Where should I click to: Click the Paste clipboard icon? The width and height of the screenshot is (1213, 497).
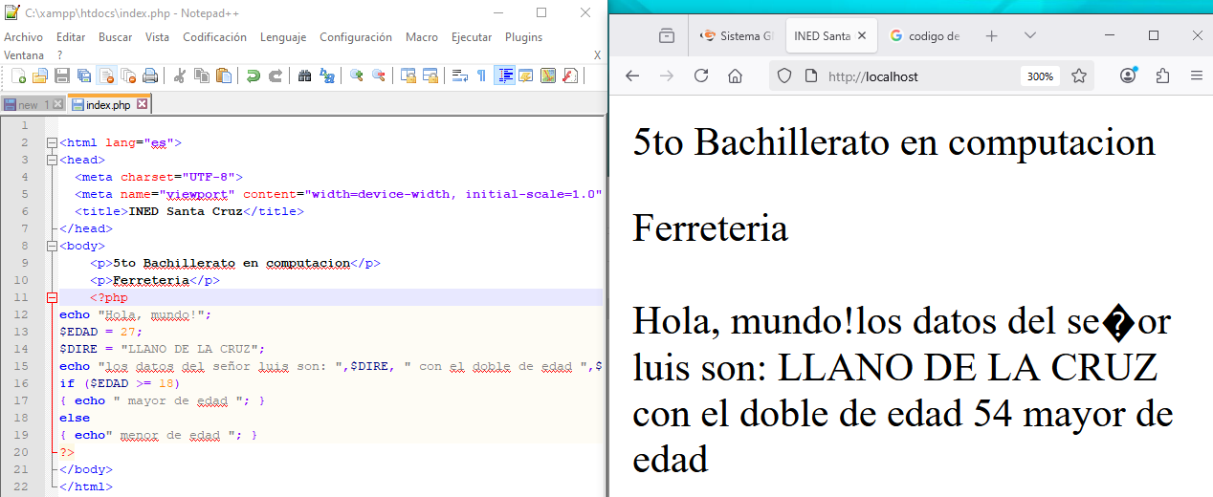click(224, 76)
